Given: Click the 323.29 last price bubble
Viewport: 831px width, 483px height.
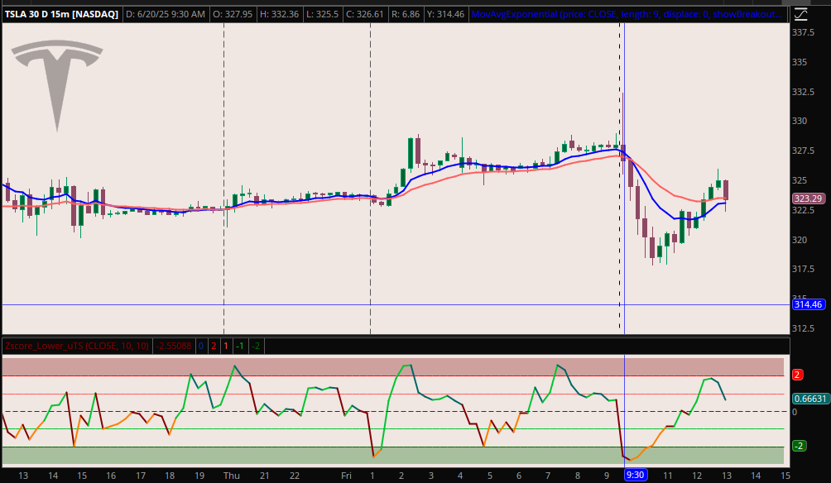Looking at the screenshot, I should [808, 198].
